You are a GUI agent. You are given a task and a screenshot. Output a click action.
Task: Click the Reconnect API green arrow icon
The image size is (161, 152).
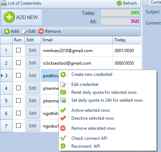[x=63, y=146]
